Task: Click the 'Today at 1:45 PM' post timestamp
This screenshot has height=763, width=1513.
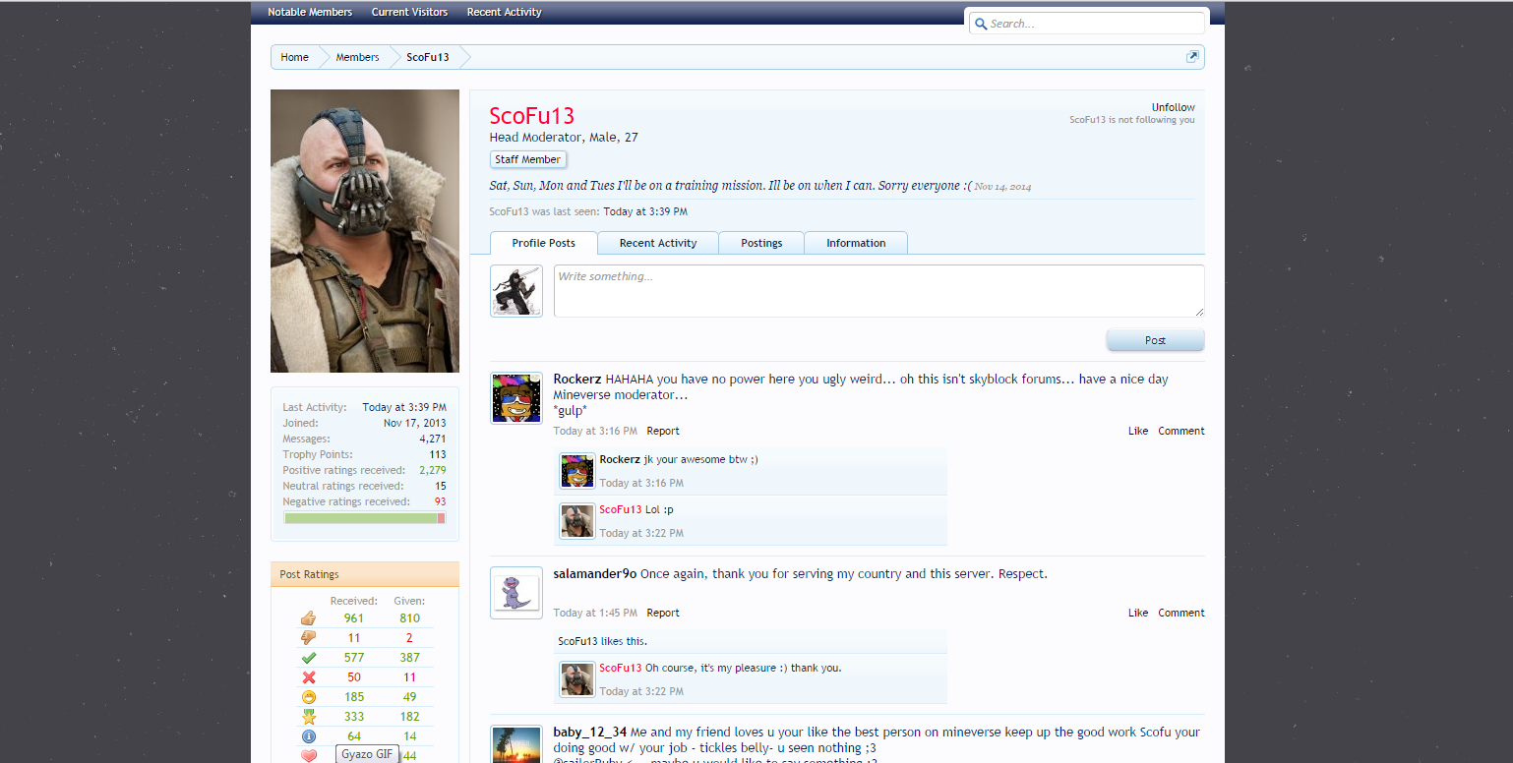Action: click(x=595, y=613)
